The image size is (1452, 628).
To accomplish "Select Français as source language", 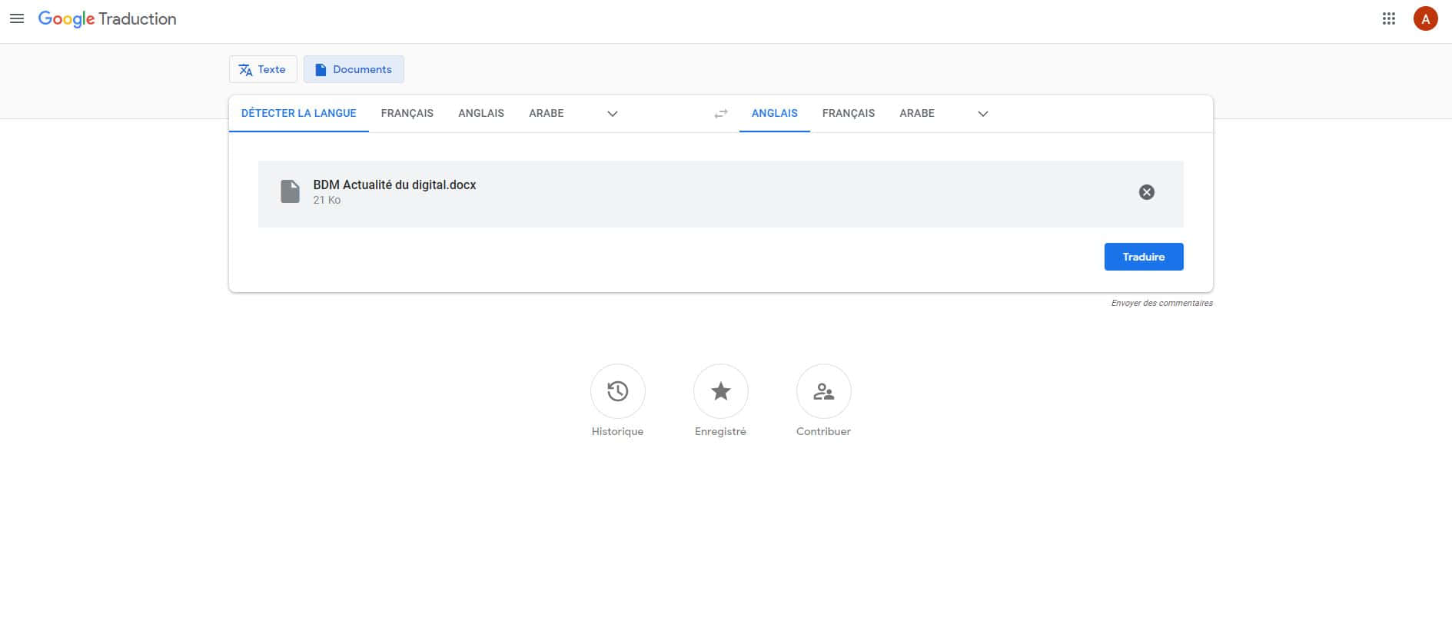I will coord(407,113).
